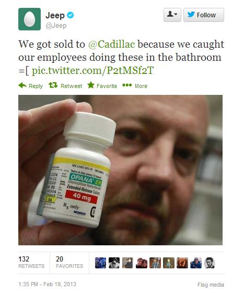This screenshot has height=293, width=244.
Task: View the 132 Retweets list
Action: pyautogui.click(x=31, y=262)
